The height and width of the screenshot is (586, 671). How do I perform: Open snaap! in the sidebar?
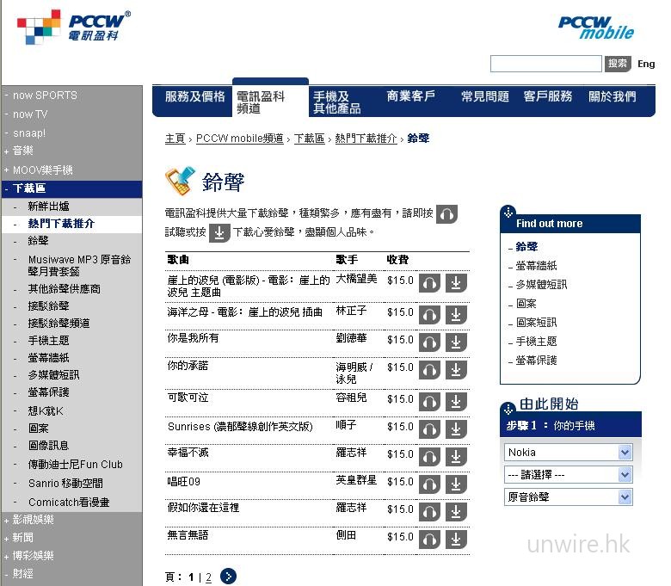pos(29,133)
